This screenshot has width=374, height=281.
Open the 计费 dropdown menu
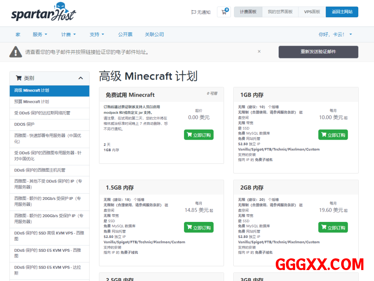(x=68, y=35)
